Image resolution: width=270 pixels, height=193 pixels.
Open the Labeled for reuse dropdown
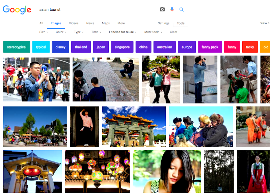click(123, 32)
